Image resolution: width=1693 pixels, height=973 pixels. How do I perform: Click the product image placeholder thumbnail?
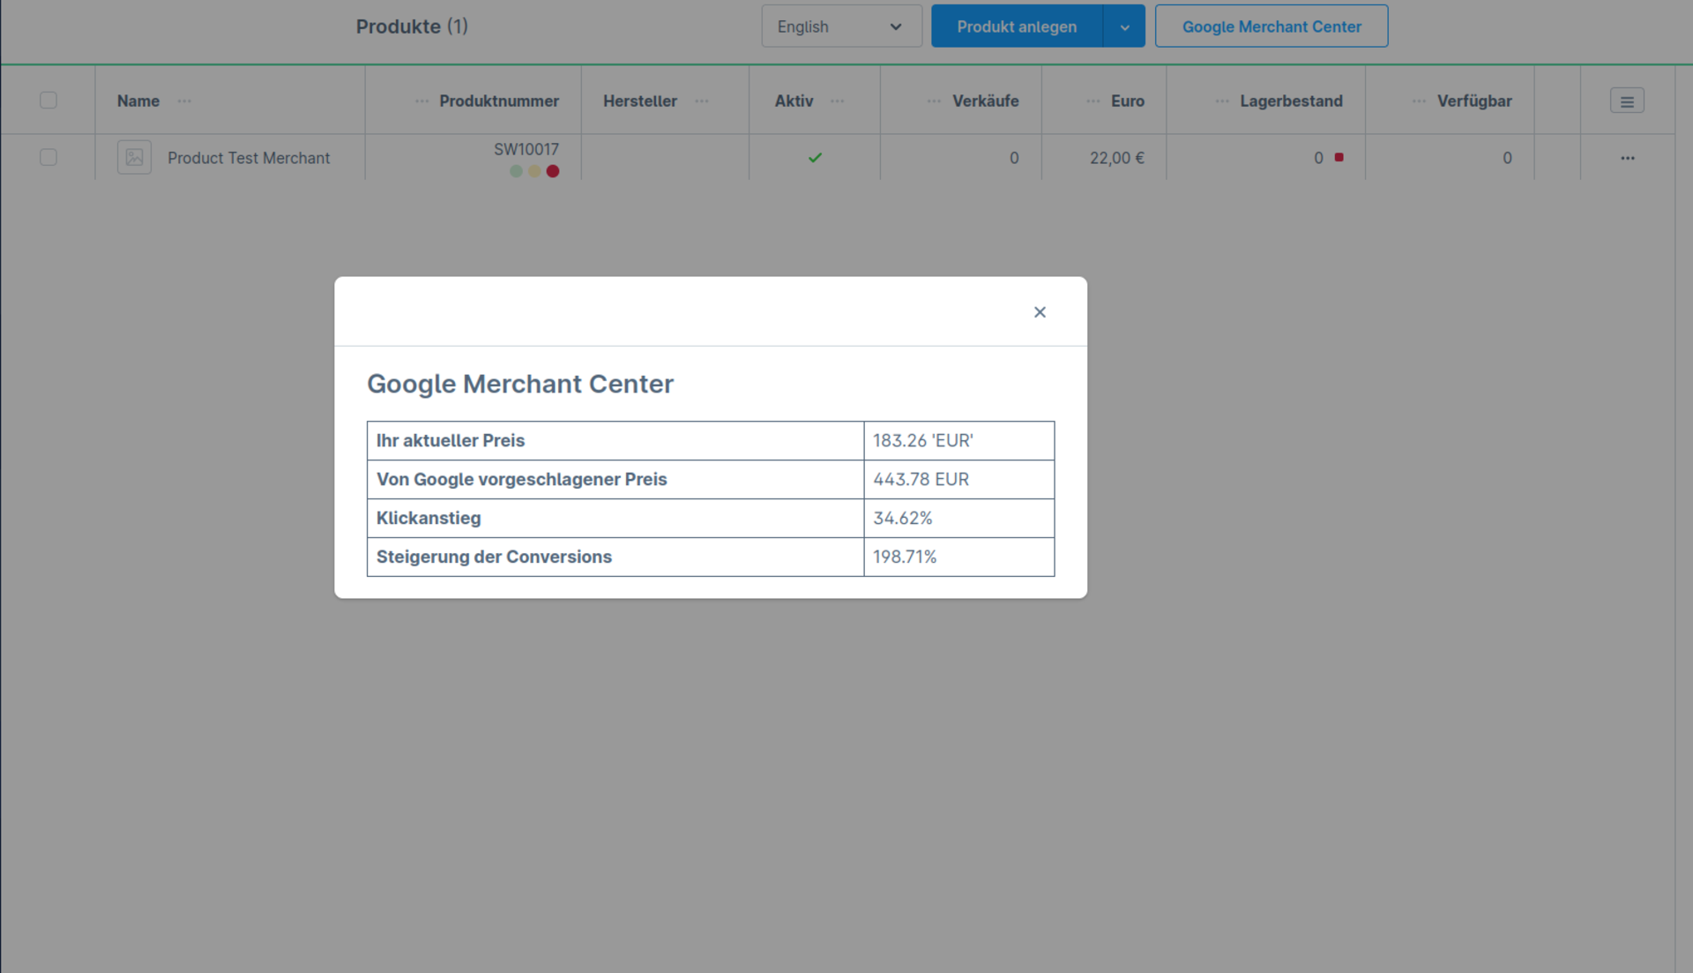point(134,158)
